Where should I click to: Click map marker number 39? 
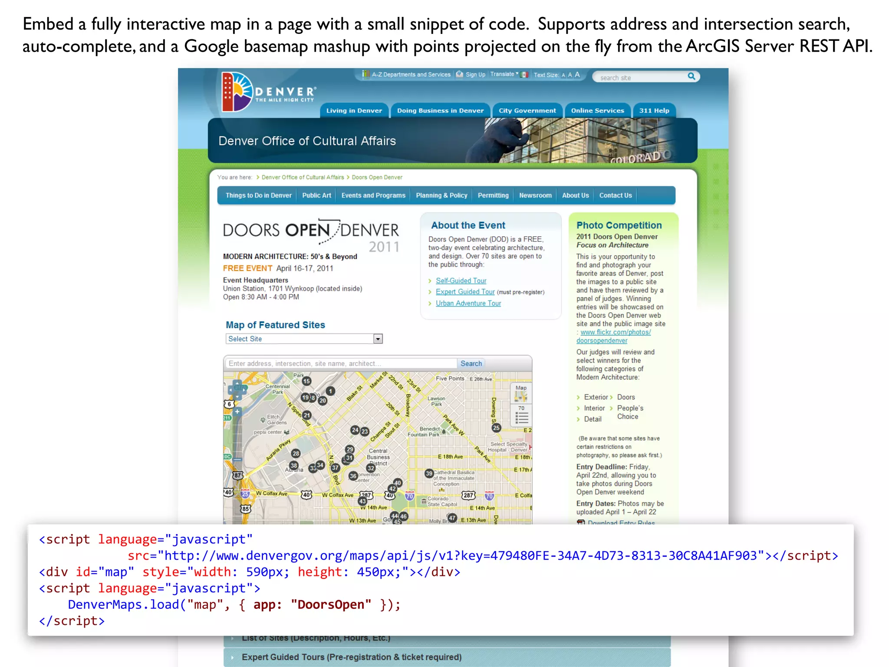pos(429,473)
